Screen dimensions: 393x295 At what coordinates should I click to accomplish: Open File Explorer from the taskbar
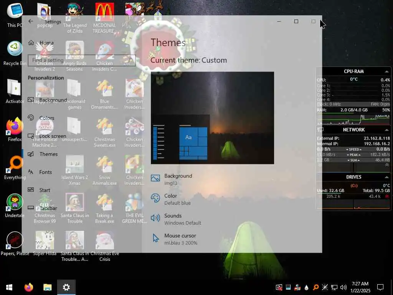(47, 287)
